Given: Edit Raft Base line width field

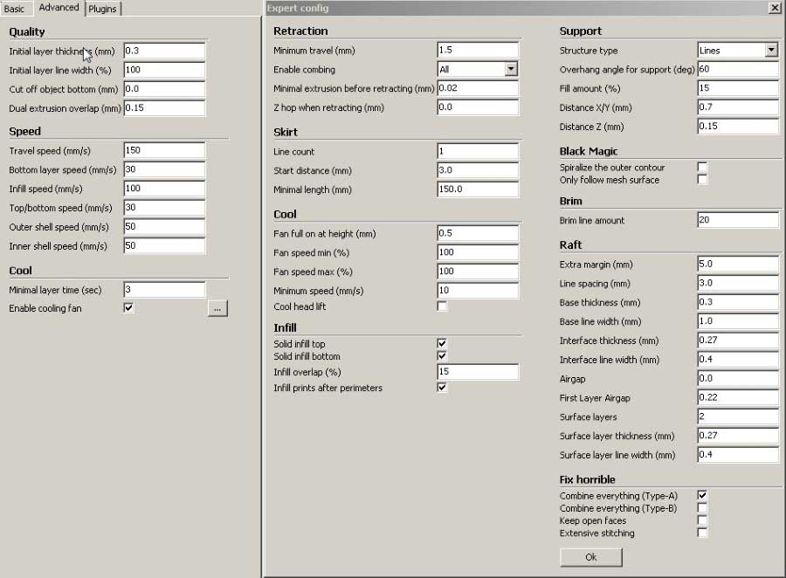Looking at the screenshot, I should (738, 320).
